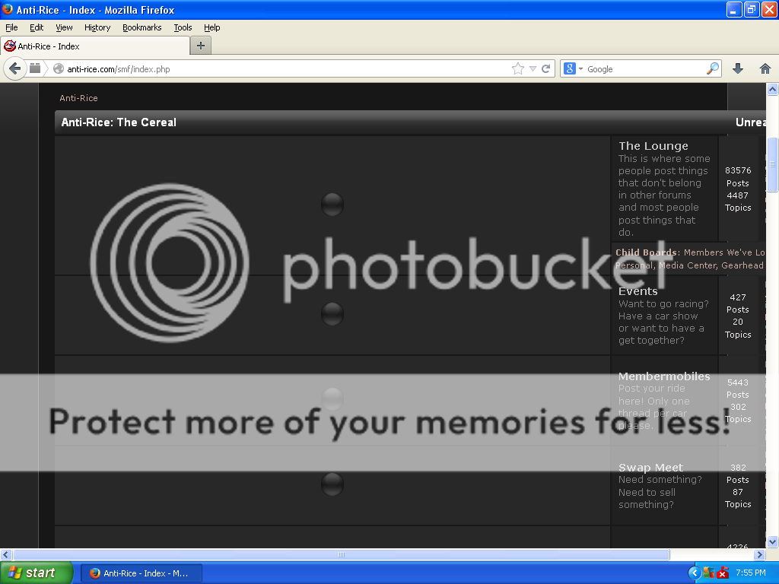Viewport: 779px width, 584px height.
Task: Click the search magnifier icon
Action: (712, 68)
